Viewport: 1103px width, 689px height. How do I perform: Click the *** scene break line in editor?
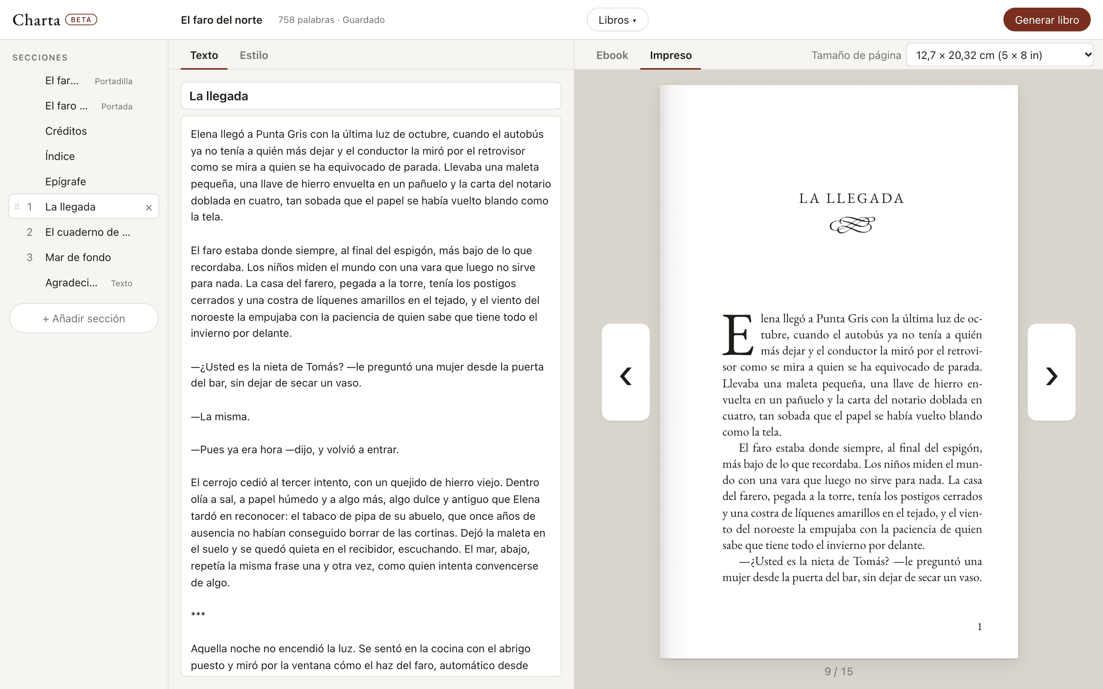point(198,615)
